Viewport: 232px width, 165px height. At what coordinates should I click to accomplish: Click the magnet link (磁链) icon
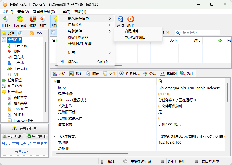(x=33, y=20)
